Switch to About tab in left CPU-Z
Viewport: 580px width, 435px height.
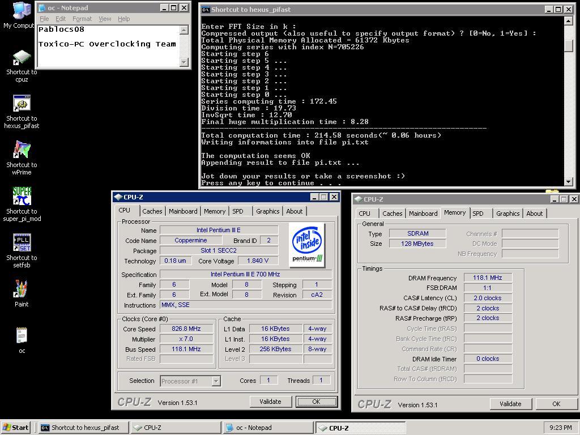pyautogui.click(x=295, y=211)
